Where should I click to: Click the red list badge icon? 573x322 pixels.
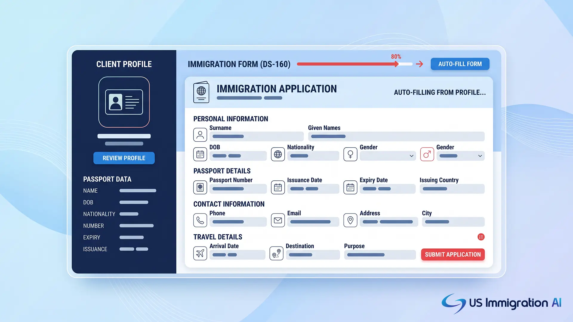(481, 237)
